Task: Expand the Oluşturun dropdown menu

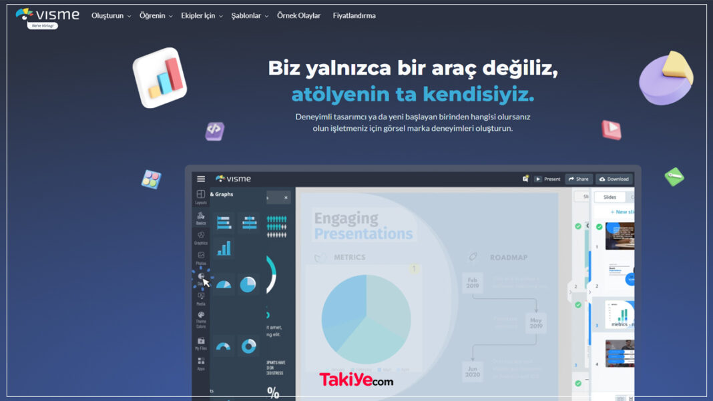Action: [x=111, y=15]
